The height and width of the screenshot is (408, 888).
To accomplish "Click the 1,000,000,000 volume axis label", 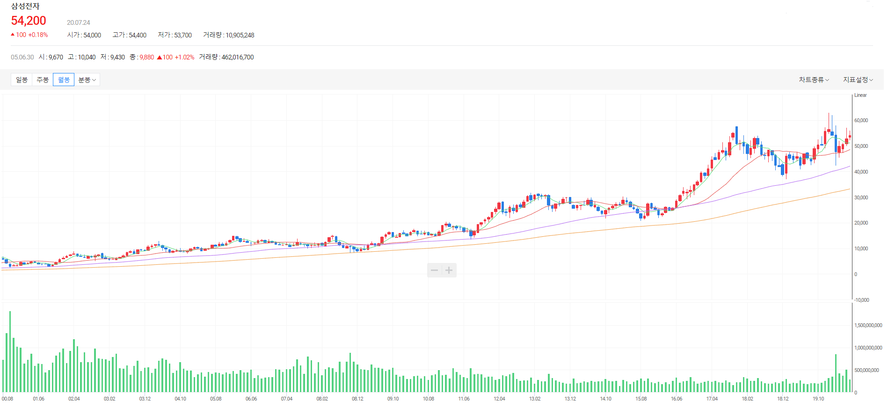I will click(x=868, y=348).
